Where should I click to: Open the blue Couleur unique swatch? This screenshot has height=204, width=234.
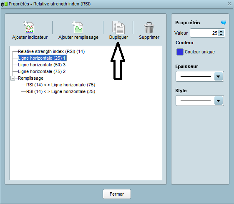coord(180,52)
